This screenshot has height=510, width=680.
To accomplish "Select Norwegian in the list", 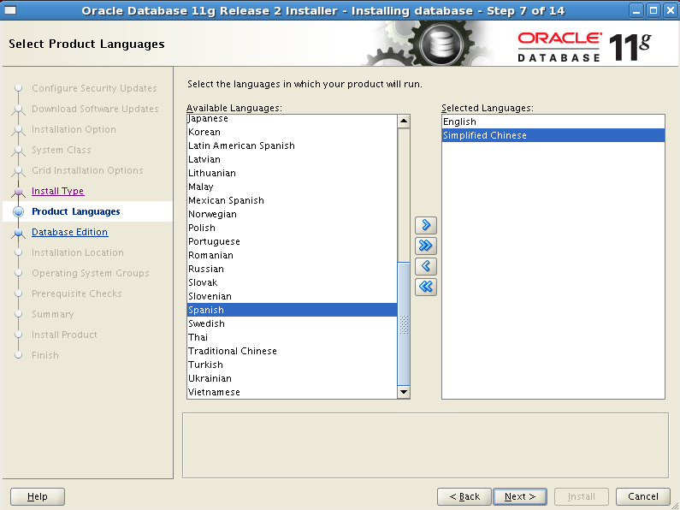I will (292, 214).
